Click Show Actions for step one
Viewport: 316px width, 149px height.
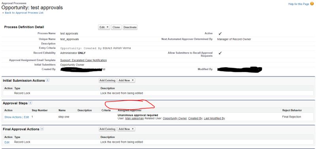point(13,117)
